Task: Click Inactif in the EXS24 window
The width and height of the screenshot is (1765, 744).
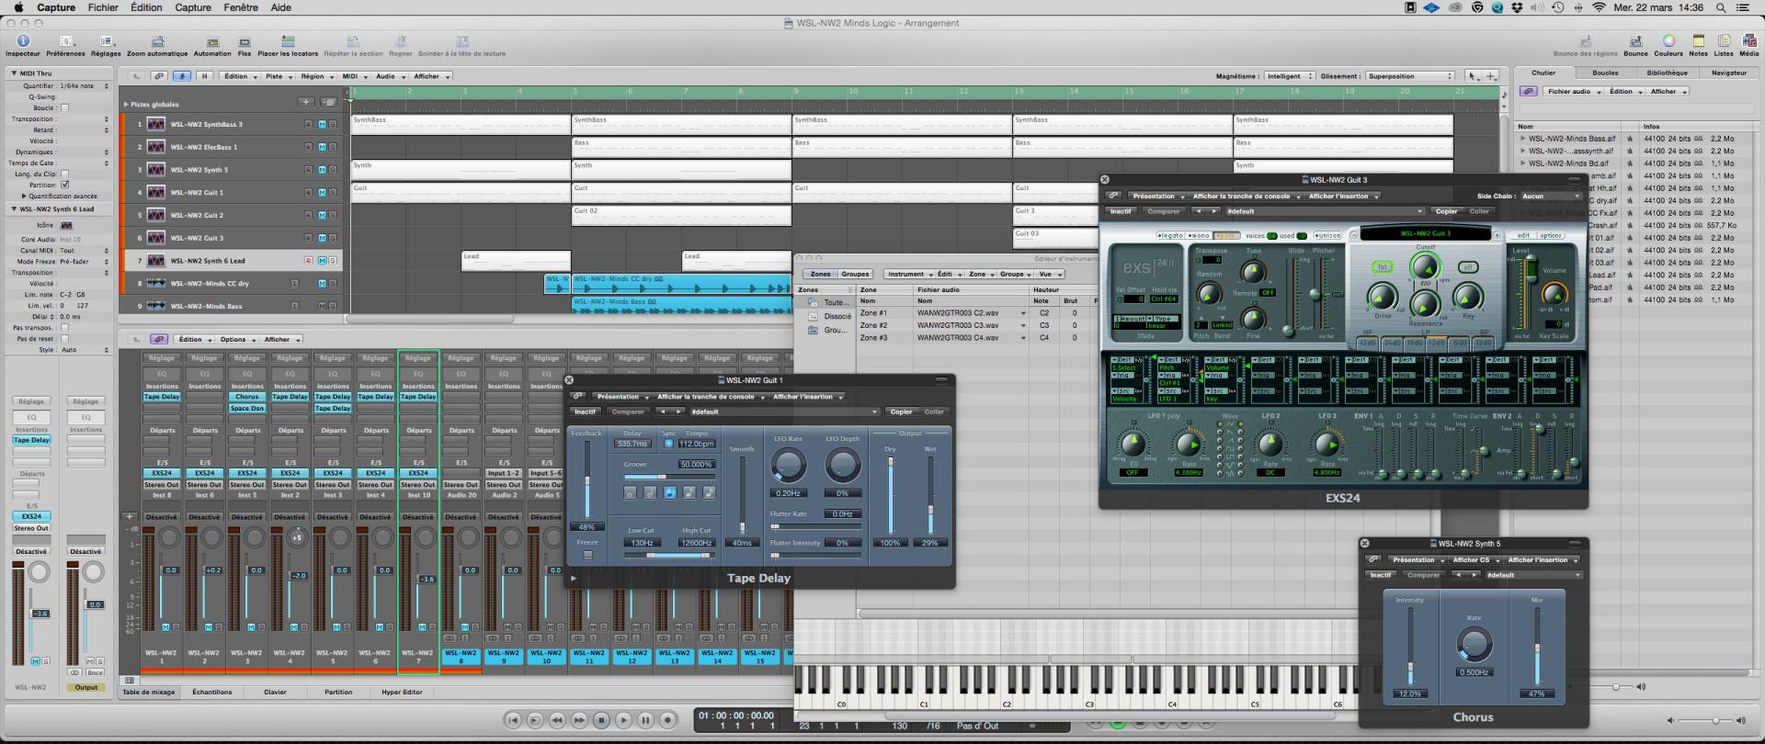Action: pyautogui.click(x=1121, y=211)
